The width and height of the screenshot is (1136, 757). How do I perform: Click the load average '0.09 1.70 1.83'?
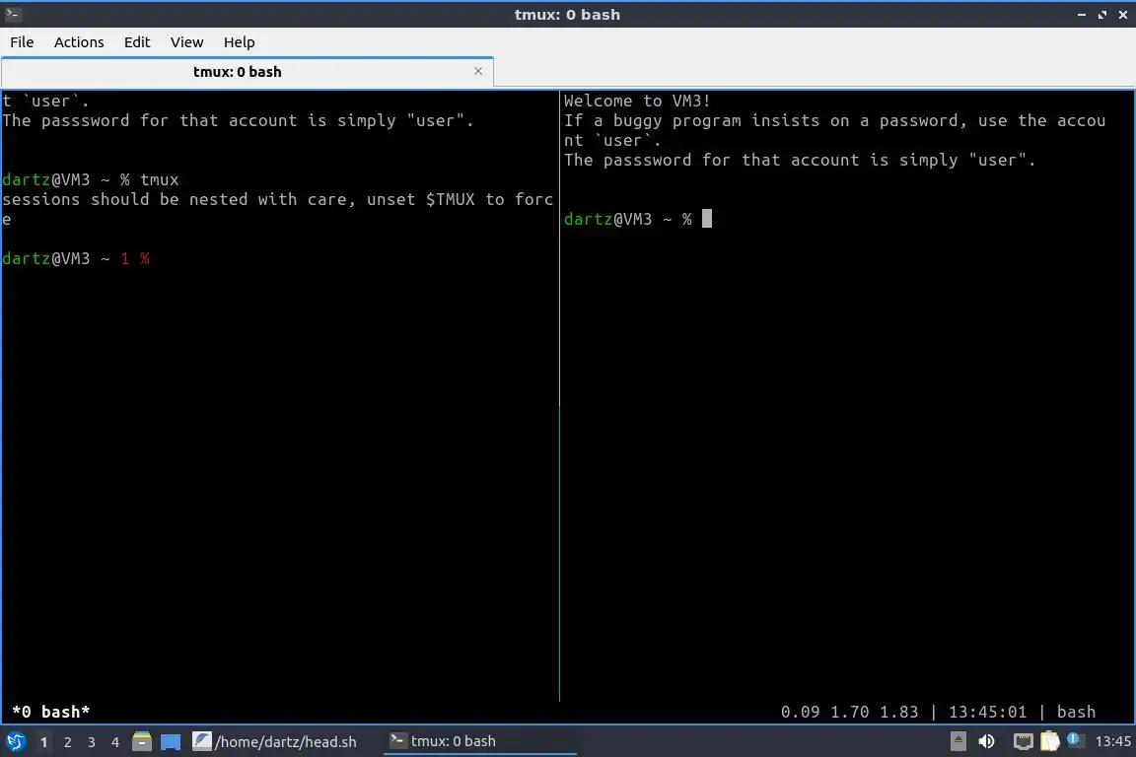(x=849, y=712)
